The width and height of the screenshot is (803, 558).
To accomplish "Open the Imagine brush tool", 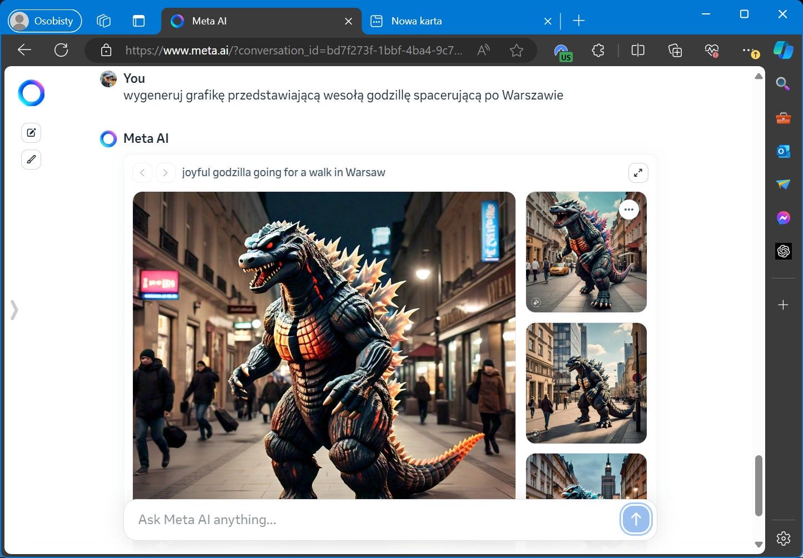I will coord(31,160).
